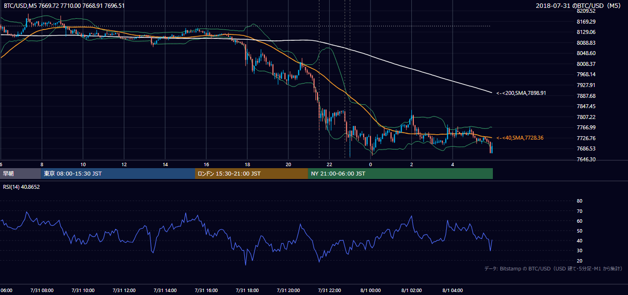Click the bottom date label 7/31 08:00
Image resolution: width=628 pixels, height=295 pixels.
coord(42,291)
